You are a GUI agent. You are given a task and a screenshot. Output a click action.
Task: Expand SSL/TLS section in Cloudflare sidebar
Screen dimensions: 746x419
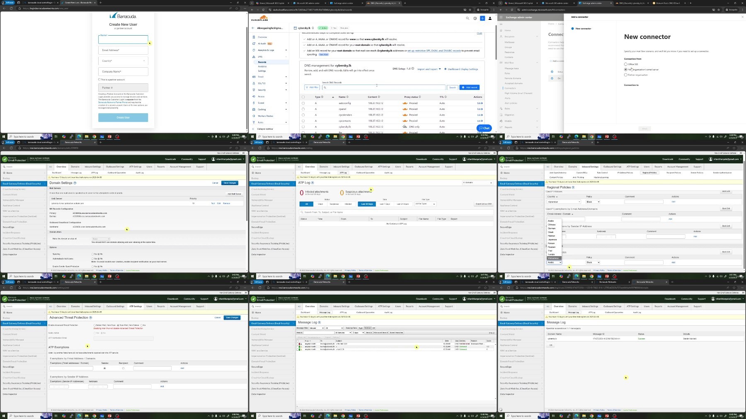pos(286,83)
